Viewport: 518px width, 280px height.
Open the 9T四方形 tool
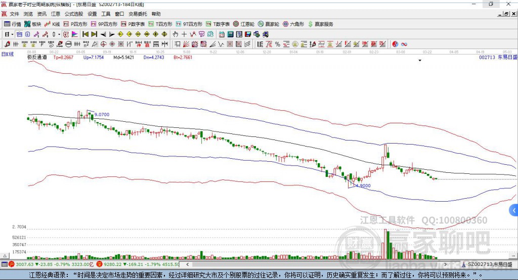189,24
